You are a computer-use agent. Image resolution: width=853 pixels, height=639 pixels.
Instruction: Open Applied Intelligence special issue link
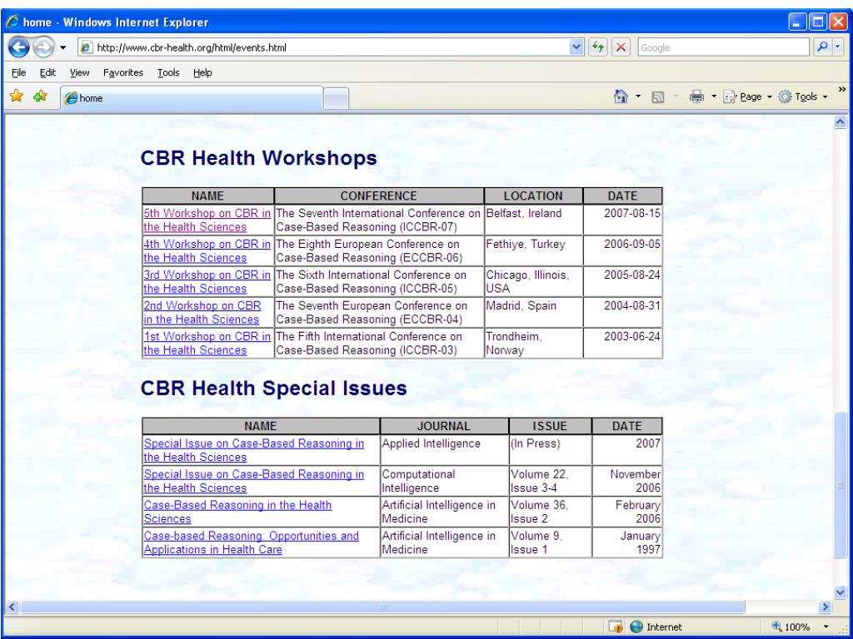tap(253, 450)
